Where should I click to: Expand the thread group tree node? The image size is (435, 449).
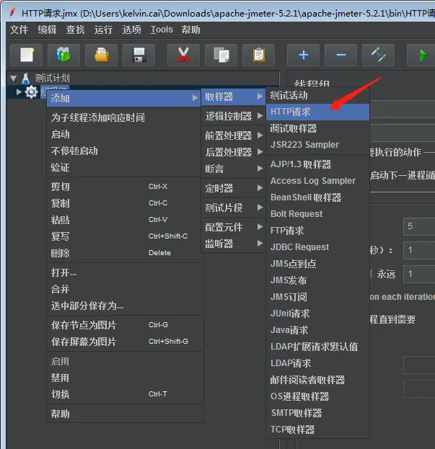(x=19, y=92)
